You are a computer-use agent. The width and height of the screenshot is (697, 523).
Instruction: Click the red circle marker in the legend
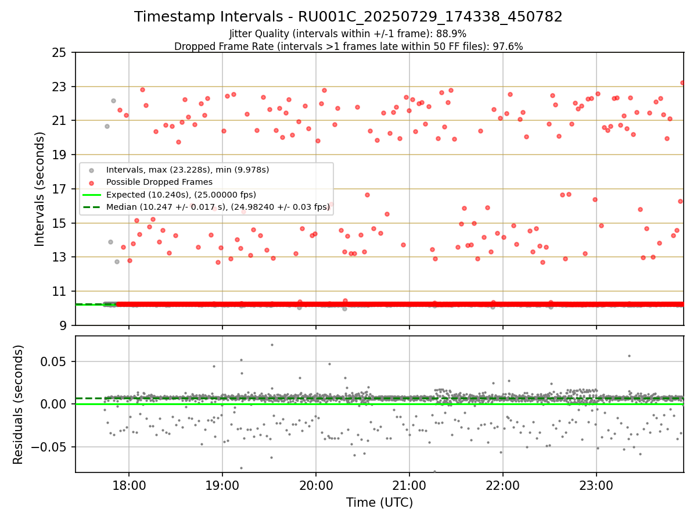[x=91, y=182]
